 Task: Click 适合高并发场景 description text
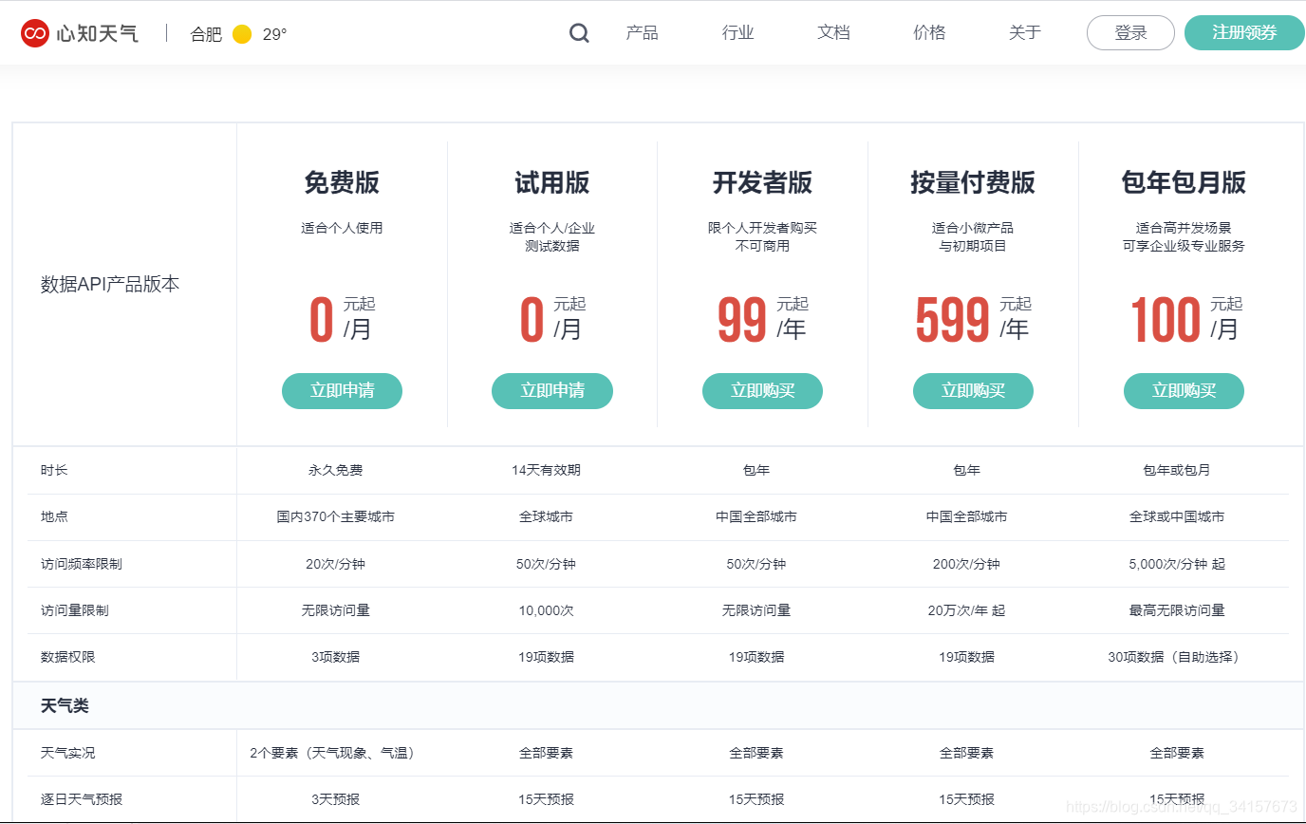tap(1184, 228)
